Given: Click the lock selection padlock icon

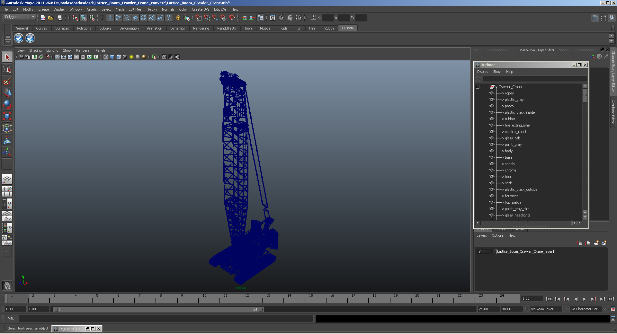Looking at the screenshot, I should [x=178, y=18].
